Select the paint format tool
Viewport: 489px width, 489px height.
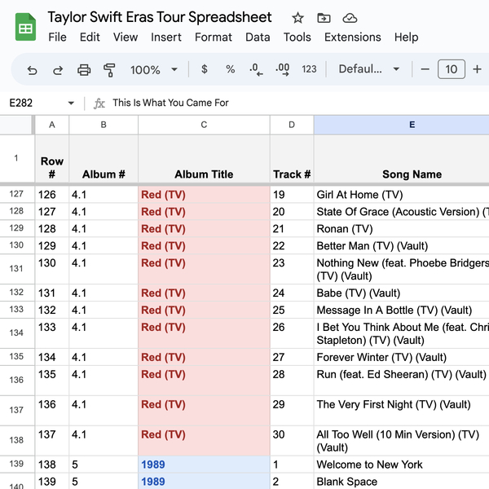click(109, 70)
